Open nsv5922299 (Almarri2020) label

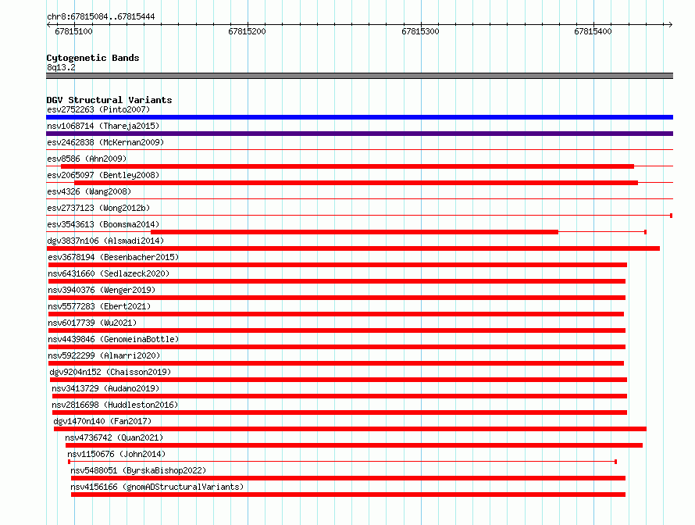coord(104,355)
